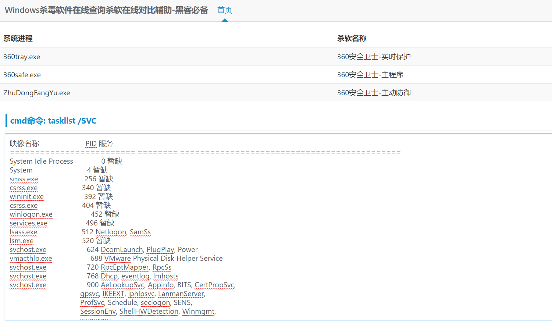Click the Netlogon, SamSs services text

pyautogui.click(x=123, y=232)
